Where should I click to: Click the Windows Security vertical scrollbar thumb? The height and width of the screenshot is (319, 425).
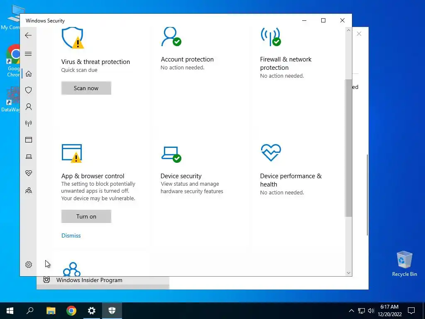[349, 148]
